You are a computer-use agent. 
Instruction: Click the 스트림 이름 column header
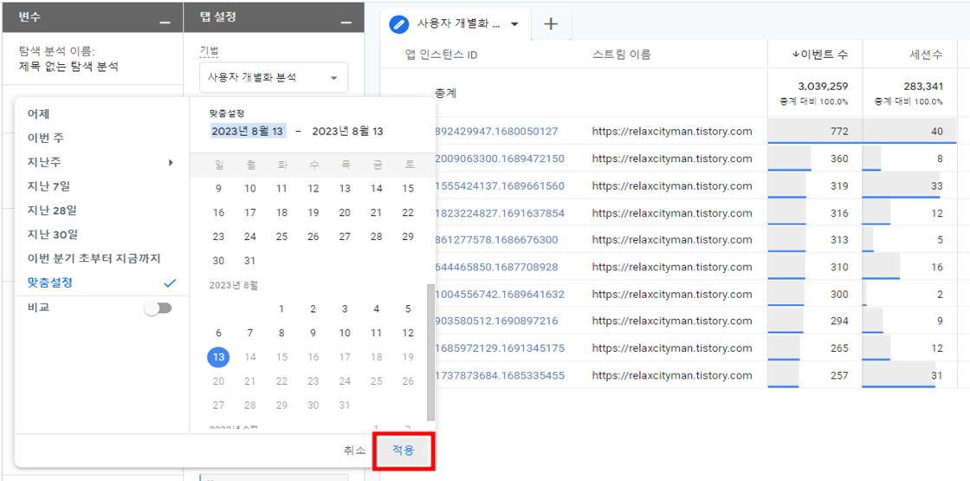(621, 55)
